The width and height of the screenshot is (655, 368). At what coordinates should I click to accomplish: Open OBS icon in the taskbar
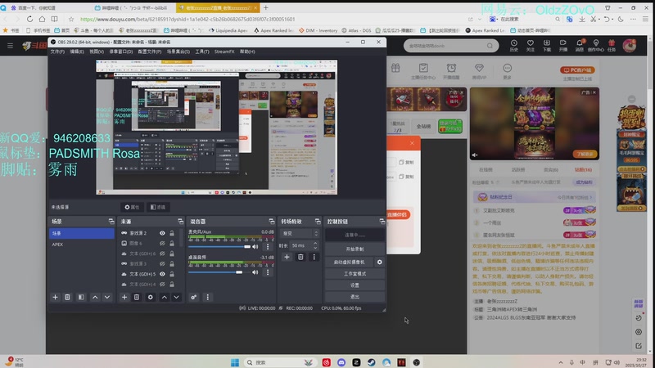click(x=417, y=362)
